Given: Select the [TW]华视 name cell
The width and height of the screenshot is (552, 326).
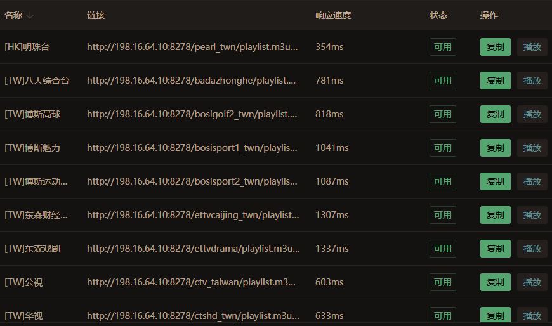Looking at the screenshot, I should pyautogui.click(x=23, y=316).
